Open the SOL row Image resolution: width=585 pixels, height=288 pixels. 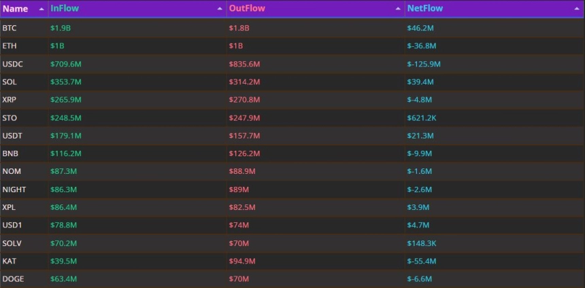coord(10,82)
